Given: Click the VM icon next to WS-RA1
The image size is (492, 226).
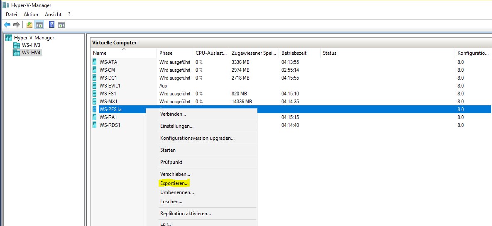Looking at the screenshot, I should pos(95,117).
